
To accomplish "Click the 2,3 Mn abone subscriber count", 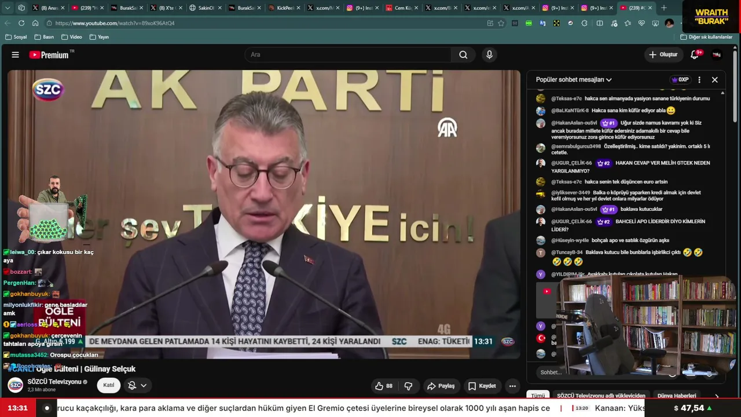I will click(42, 390).
